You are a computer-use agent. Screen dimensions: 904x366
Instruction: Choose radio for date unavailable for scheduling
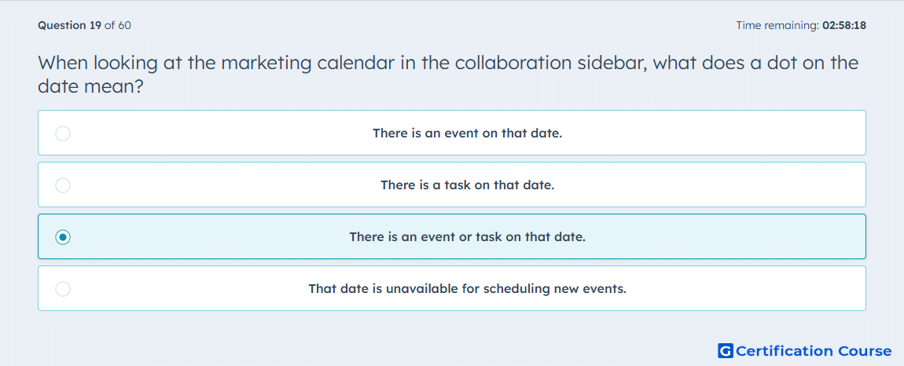[63, 289]
